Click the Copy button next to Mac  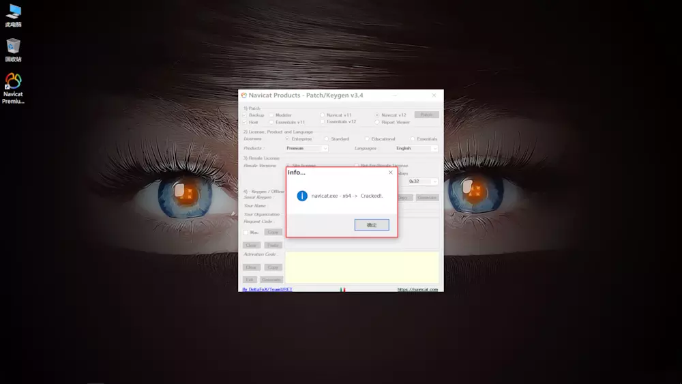[273, 232]
